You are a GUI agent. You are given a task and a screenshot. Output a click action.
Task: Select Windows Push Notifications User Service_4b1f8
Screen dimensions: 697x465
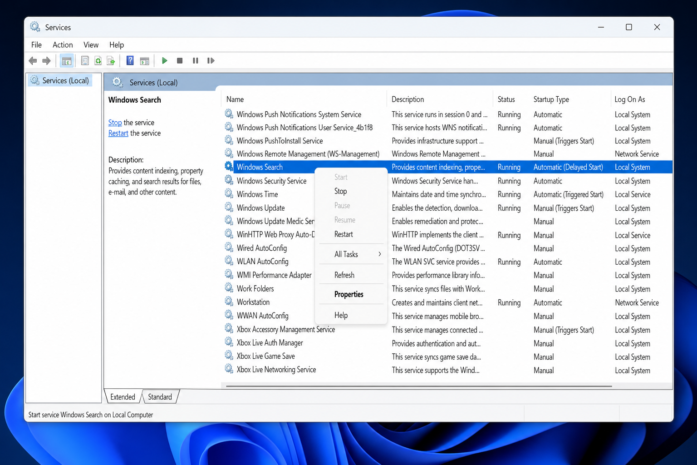[x=447, y=128]
